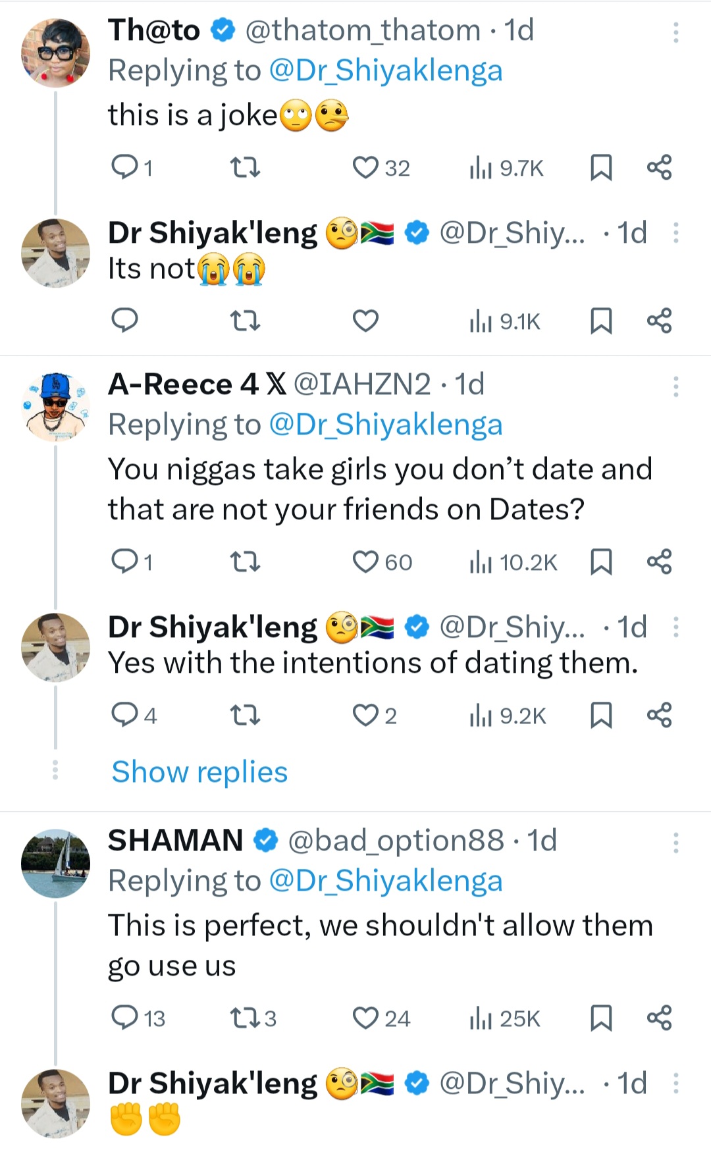The image size is (711, 1154).
Task: Share SHAMAN's "This is perfect" tweet
Action: click(659, 1018)
